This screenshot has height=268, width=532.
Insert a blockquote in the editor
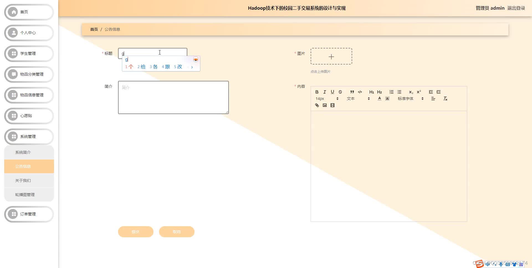coord(352,92)
